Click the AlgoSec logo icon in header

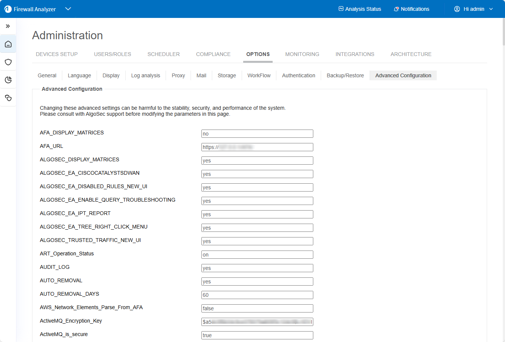[8, 9]
